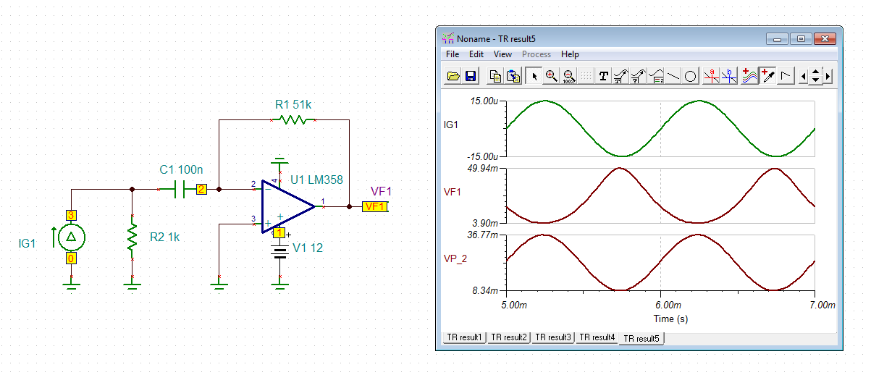Click the IG1 curve label in the plot
Viewport: 871px width, 375px height.
click(x=452, y=125)
